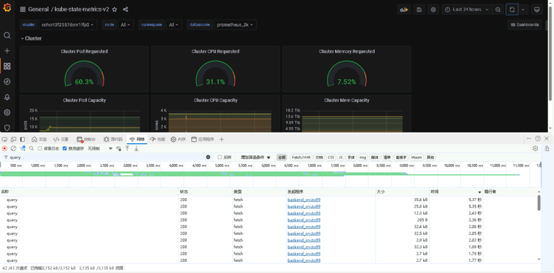
Task: Click the 时间 column header to sort
Action: click(x=456, y=192)
